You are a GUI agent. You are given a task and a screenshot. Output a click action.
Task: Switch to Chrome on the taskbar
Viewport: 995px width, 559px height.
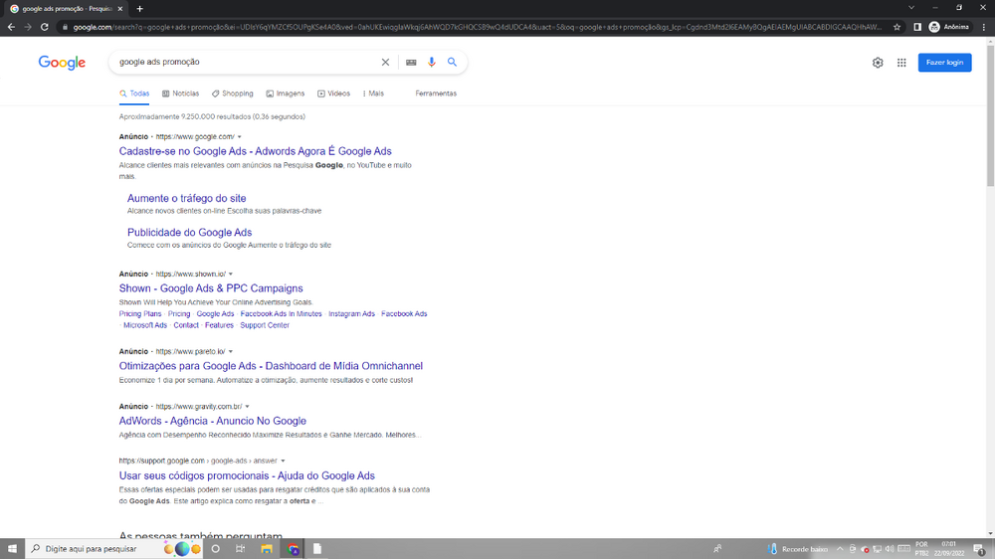[294, 549]
